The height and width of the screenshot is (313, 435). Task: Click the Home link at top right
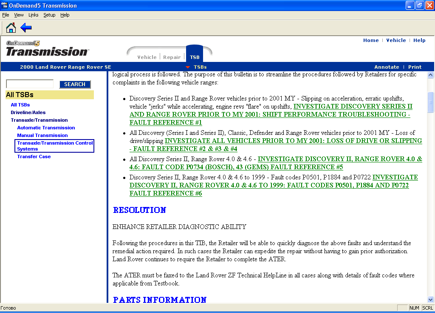[x=371, y=40]
